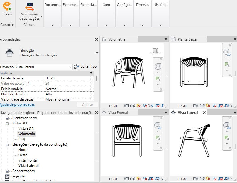Select Vista Lateral in the project browser
237x183 pixels.
tap(28, 166)
